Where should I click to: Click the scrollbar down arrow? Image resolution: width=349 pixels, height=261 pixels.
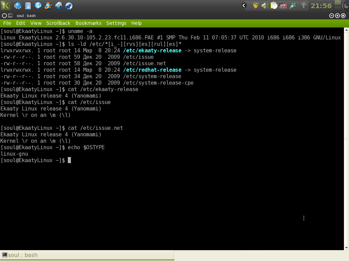pyautogui.click(x=346, y=247)
